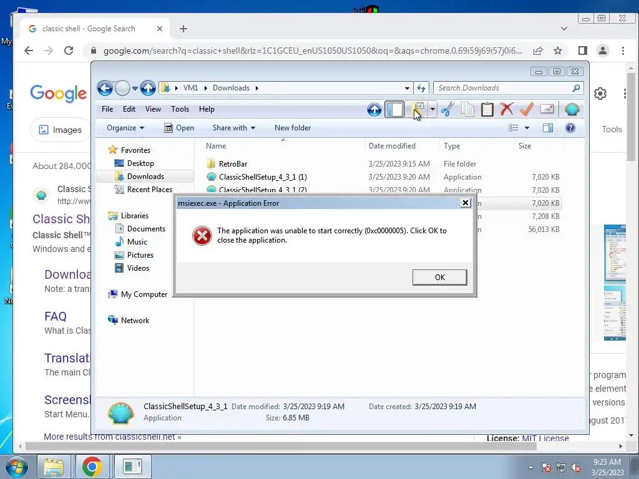The width and height of the screenshot is (639, 479).
Task: Refresh the Downloads folder with address bar button
Action: click(421, 88)
